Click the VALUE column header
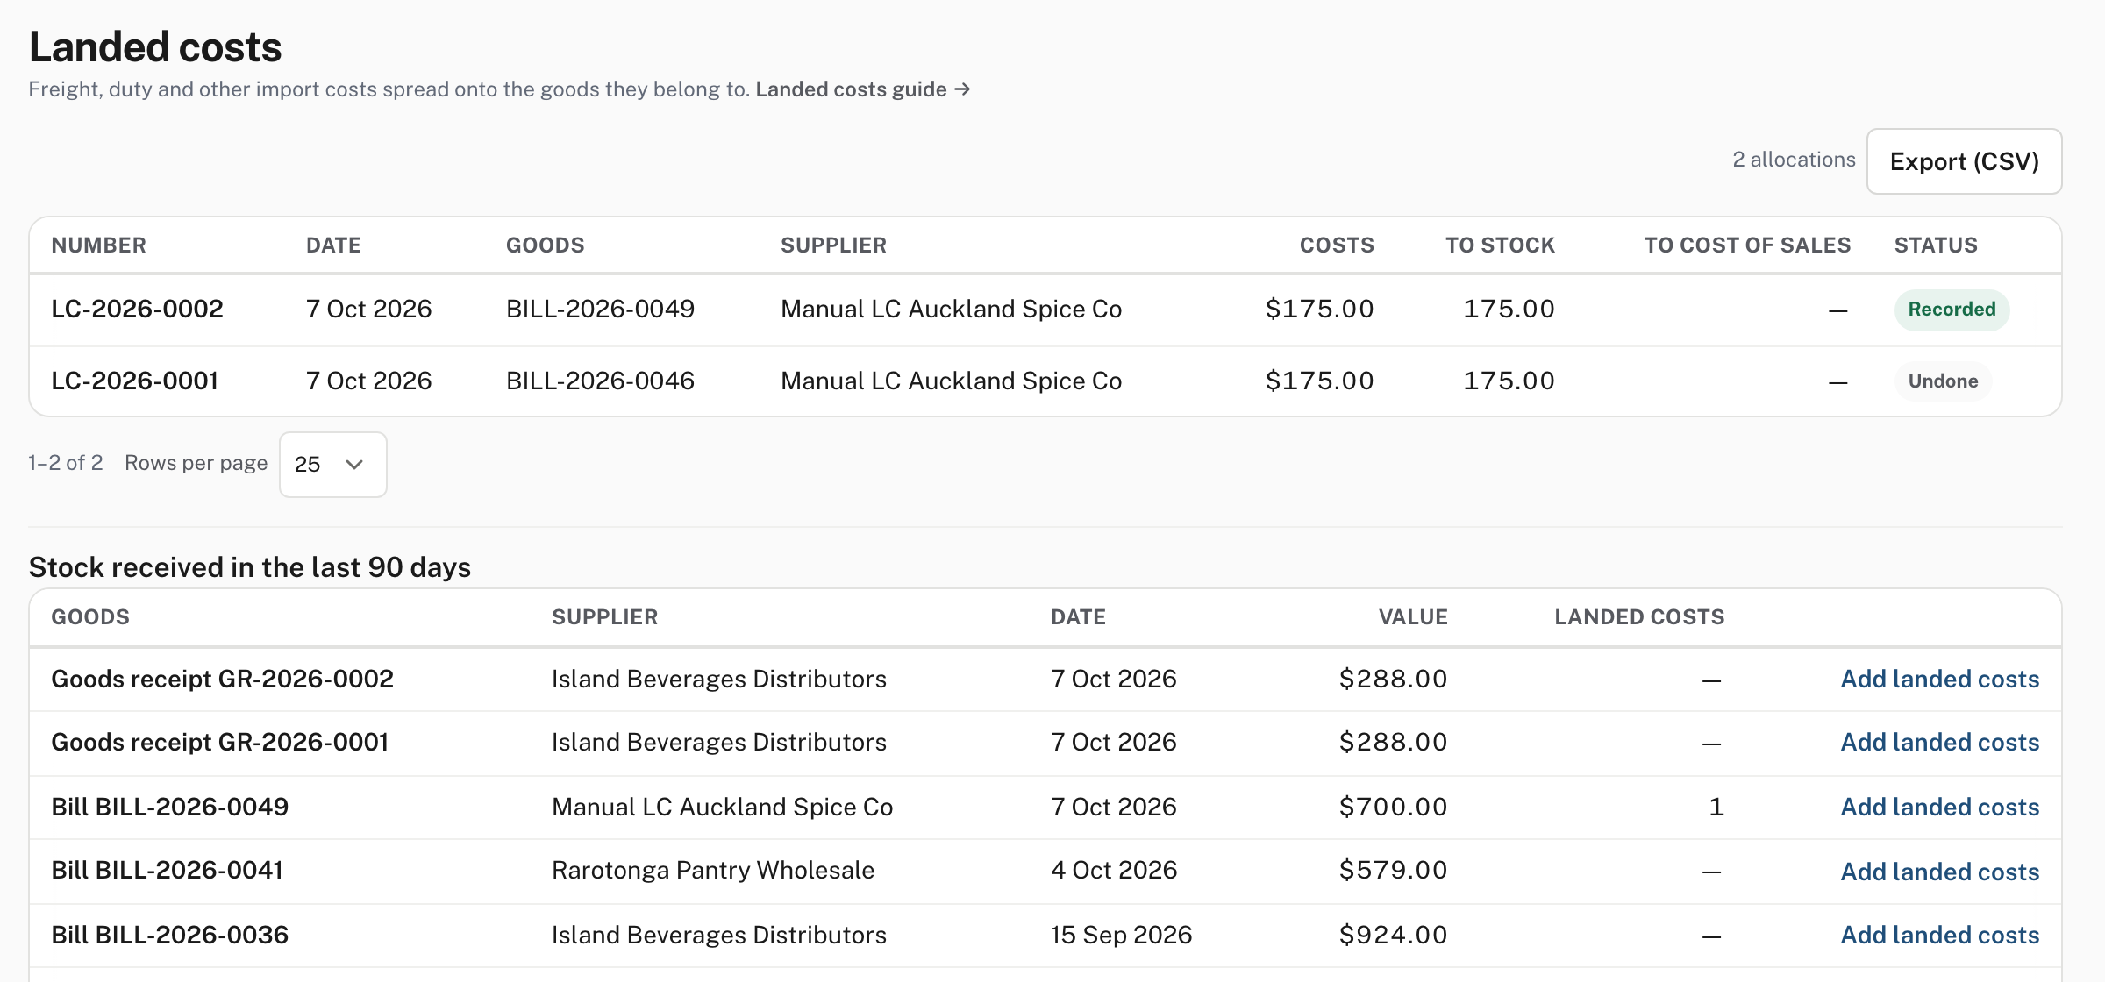The width and height of the screenshot is (2105, 982). tap(1413, 617)
